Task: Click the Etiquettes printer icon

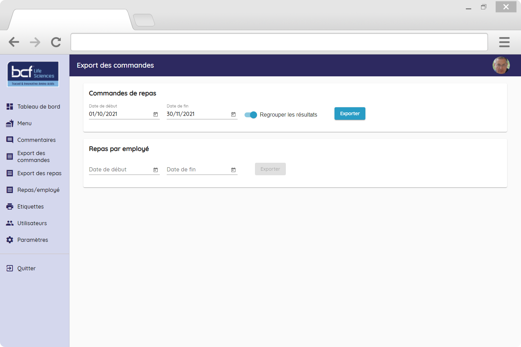Action: (10, 206)
